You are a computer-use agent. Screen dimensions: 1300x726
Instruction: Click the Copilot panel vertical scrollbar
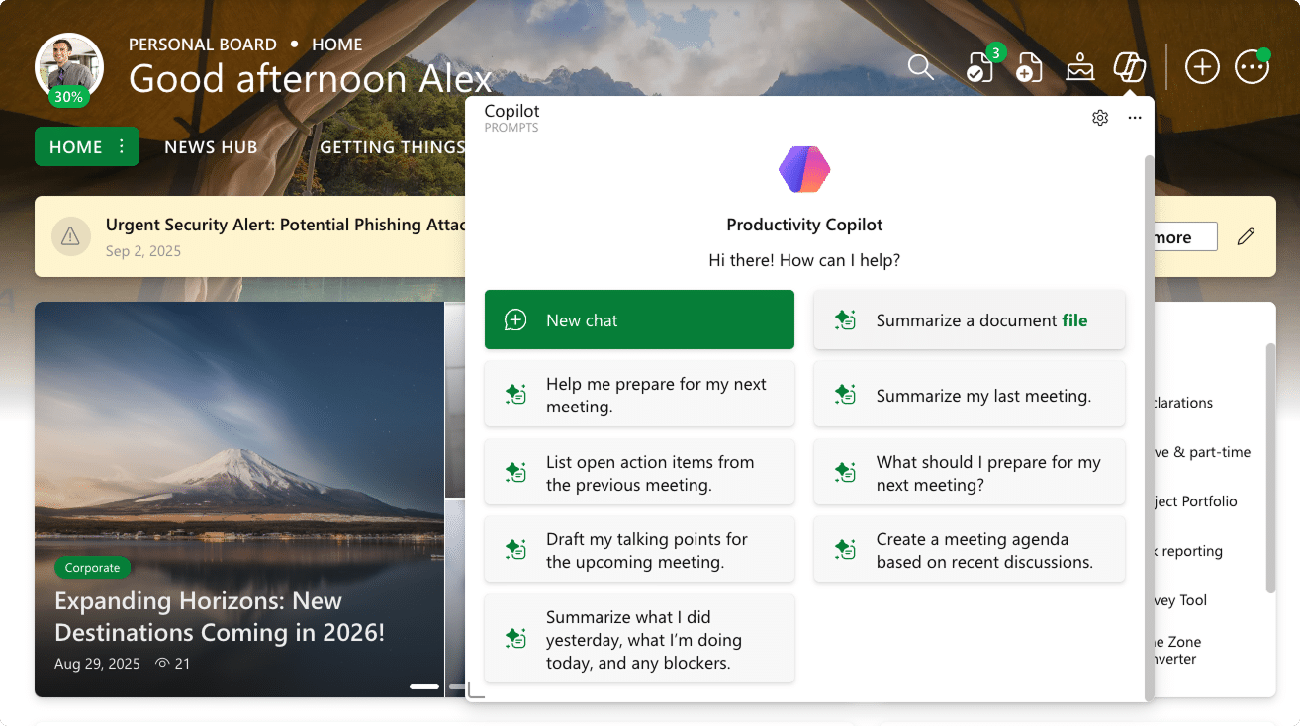pos(1149,425)
